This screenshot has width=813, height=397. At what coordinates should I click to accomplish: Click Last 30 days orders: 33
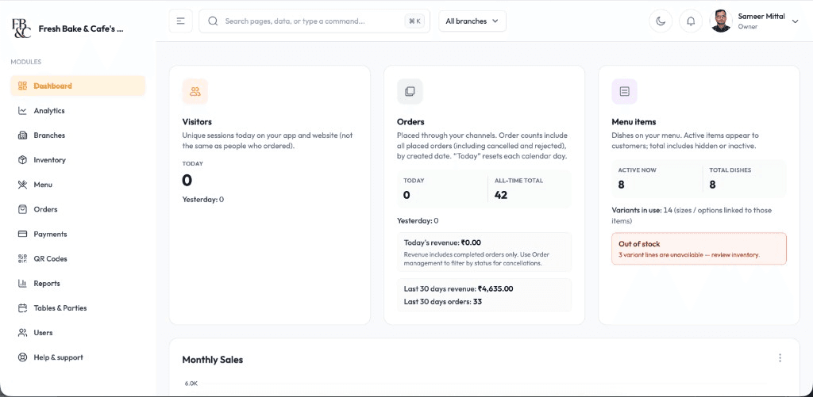443,302
